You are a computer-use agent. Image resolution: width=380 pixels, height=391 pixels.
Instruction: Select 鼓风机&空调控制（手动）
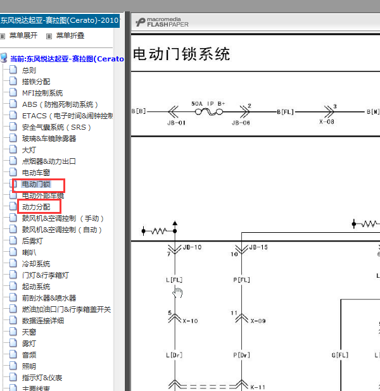[63, 218]
